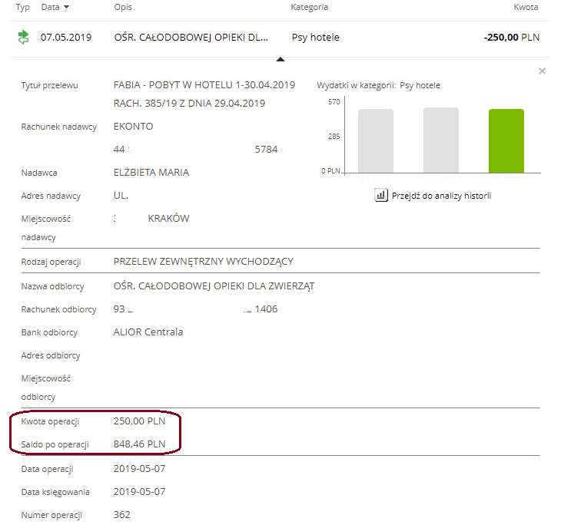Toggle the Data column sort arrow
Screen dimensions: 571x528
pyautogui.click(x=66, y=8)
